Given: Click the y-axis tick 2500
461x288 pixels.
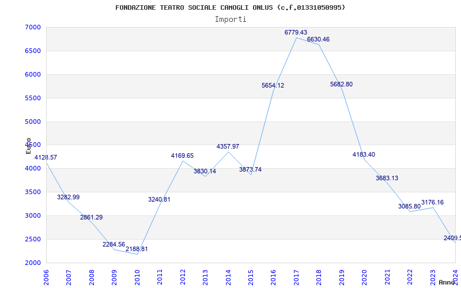Looking at the screenshot, I should pyautogui.click(x=32, y=239).
